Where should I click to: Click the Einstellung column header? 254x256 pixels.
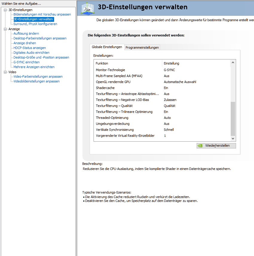click(196, 63)
